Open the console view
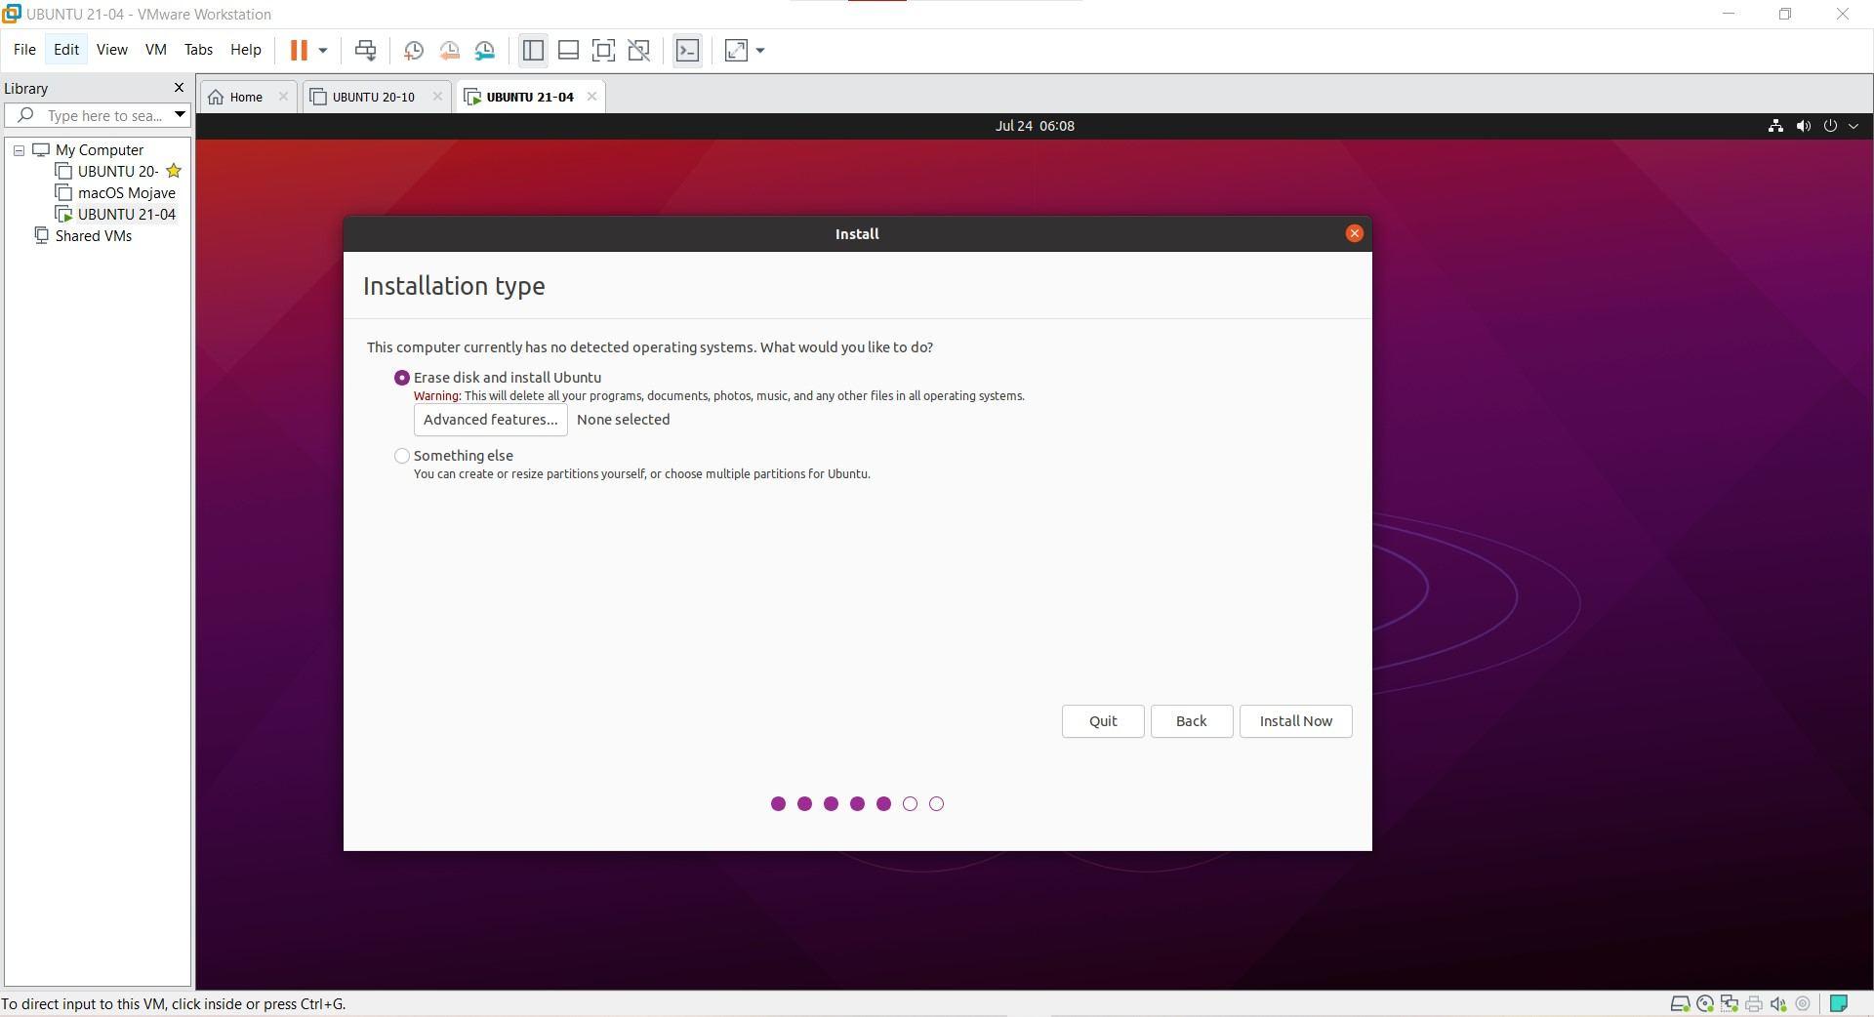This screenshot has height=1017, width=1874. coord(687,50)
